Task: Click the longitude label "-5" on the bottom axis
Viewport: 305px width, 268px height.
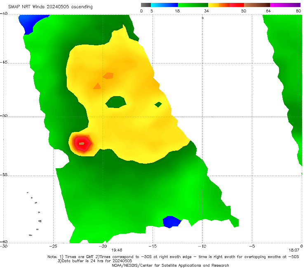Action: (252, 246)
